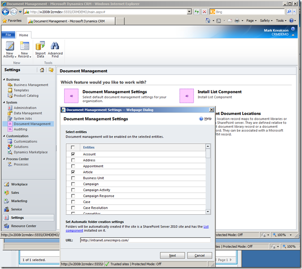302x269 pixels.
Task: Collapse the System section in the sidebar
Action: (3, 103)
